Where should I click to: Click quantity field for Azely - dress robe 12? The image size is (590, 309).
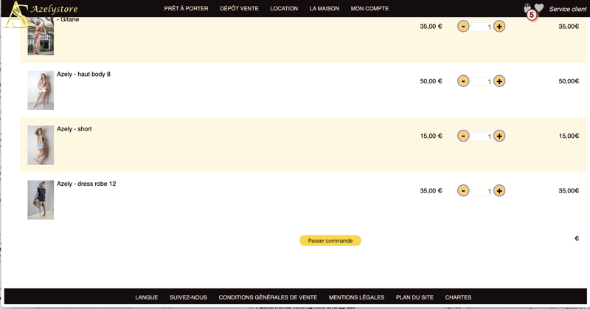point(482,191)
